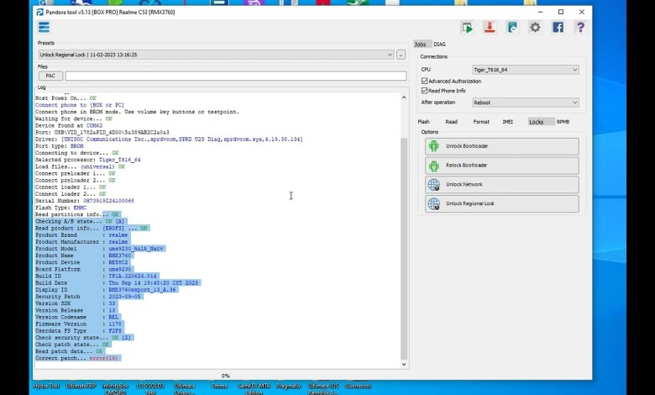Switch to the DIAG tab
Image resolution: width=655 pixels, height=395 pixels.
pos(440,44)
